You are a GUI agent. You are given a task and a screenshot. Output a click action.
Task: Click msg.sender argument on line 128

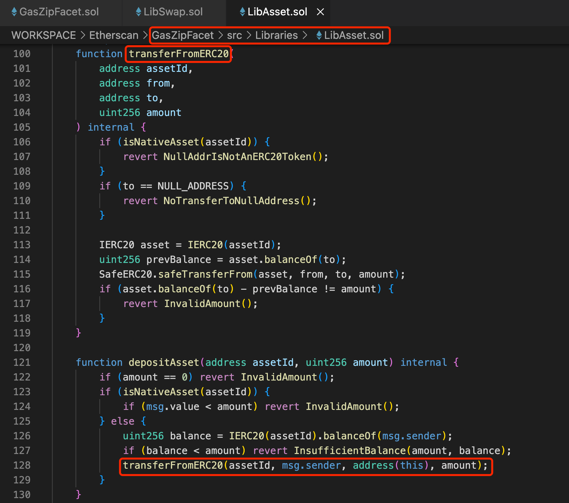coord(311,465)
